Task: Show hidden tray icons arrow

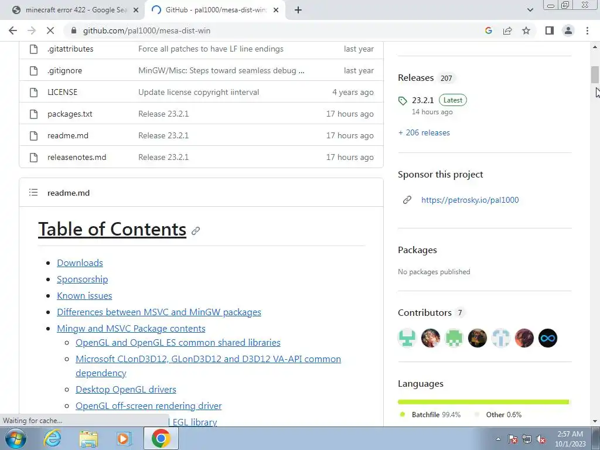Action: coord(498,439)
